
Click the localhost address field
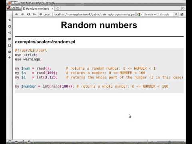point(94,14)
